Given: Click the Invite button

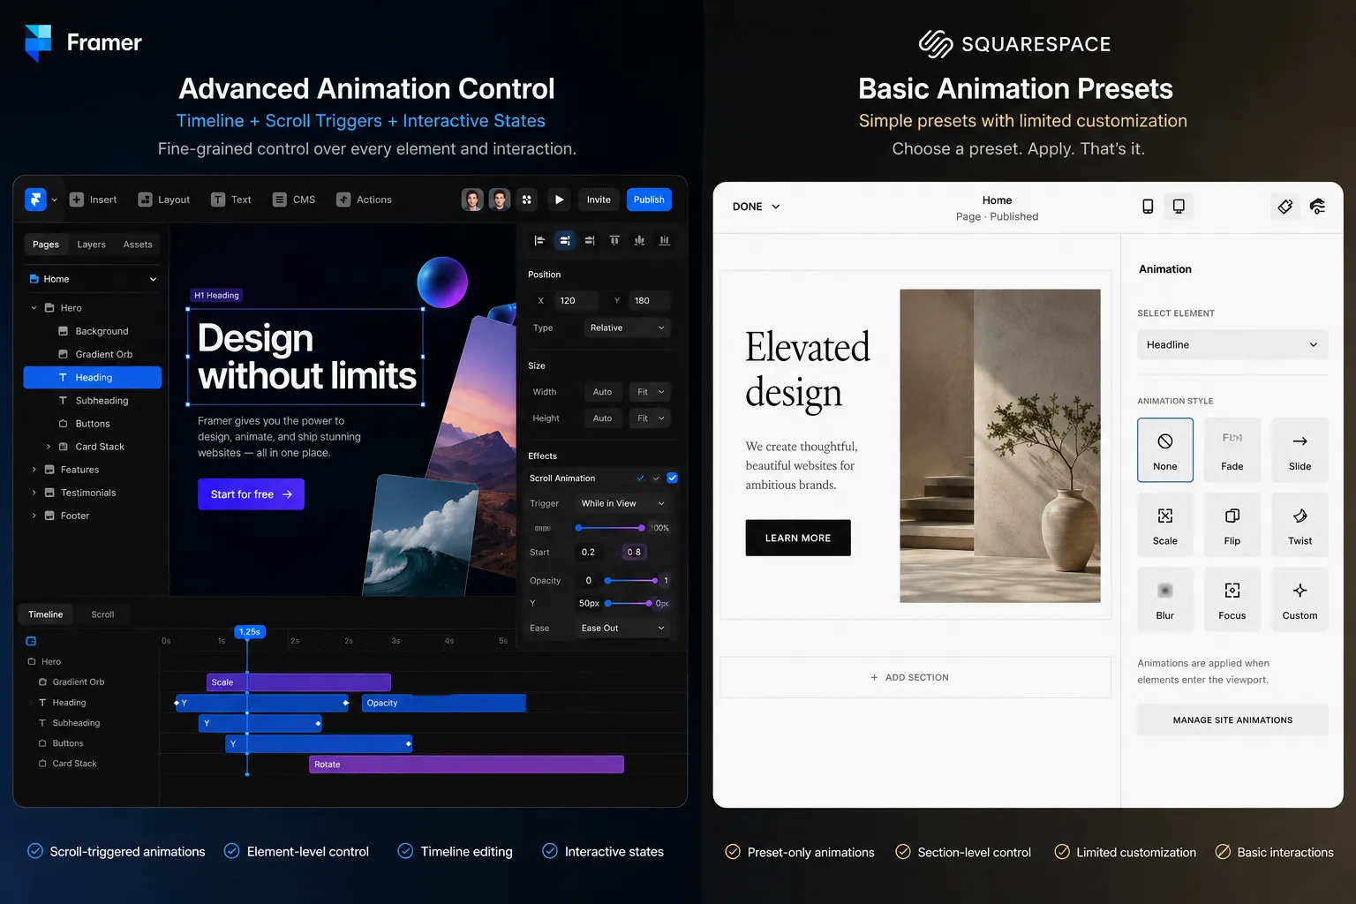Looking at the screenshot, I should 599,200.
